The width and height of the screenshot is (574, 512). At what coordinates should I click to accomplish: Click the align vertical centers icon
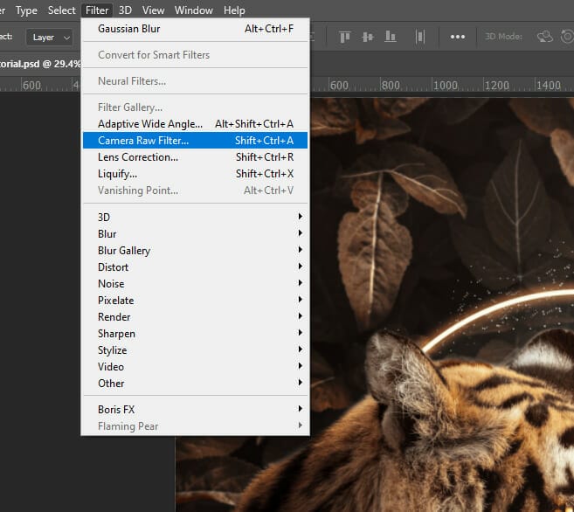[x=366, y=37]
